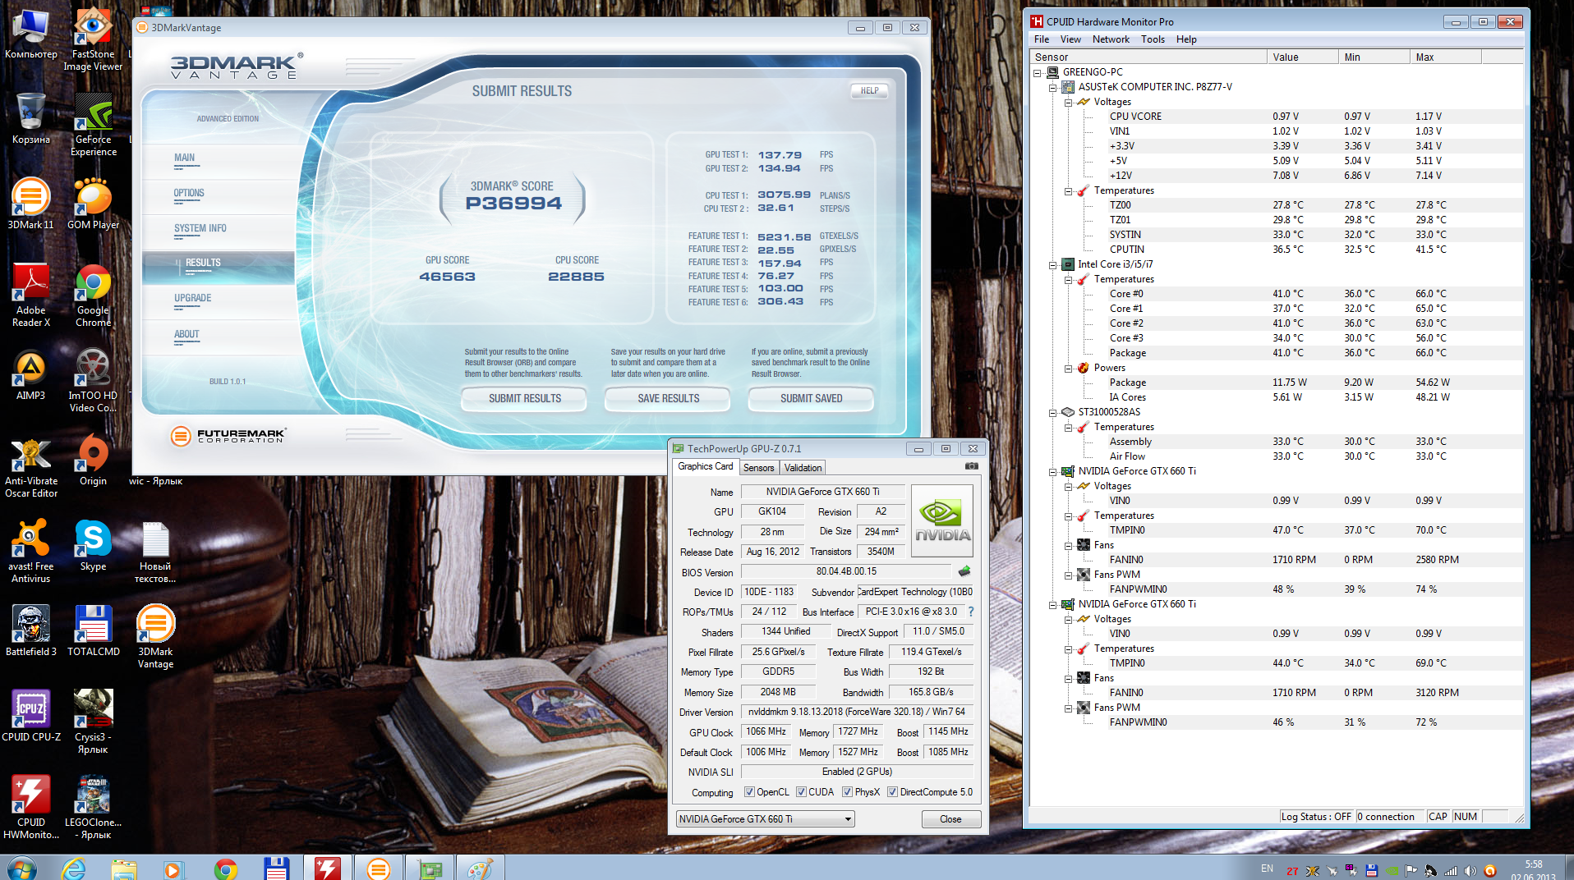Viewport: 1574px width, 880px height.
Task: Launch Battlefield 3 desktop shortcut
Action: point(31,630)
